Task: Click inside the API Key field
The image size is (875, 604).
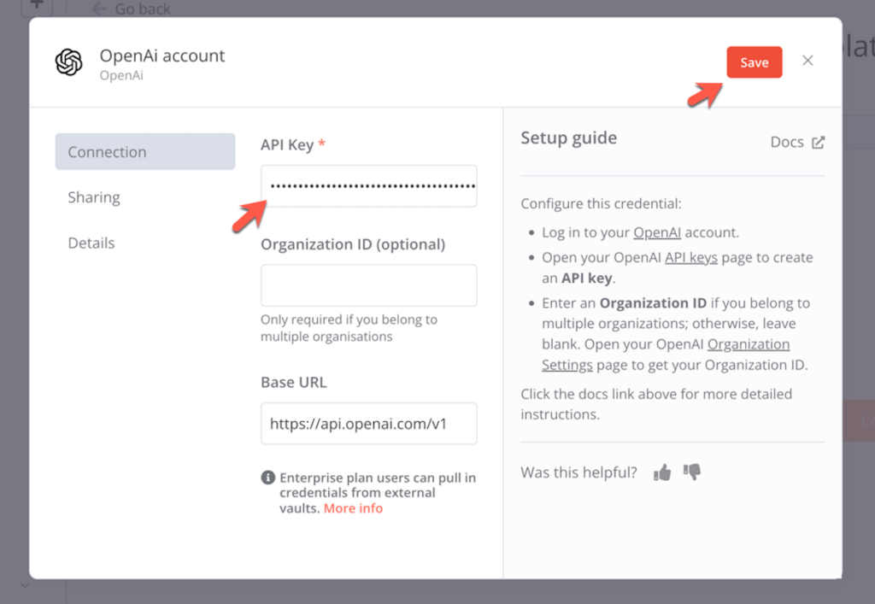Action: pos(368,185)
